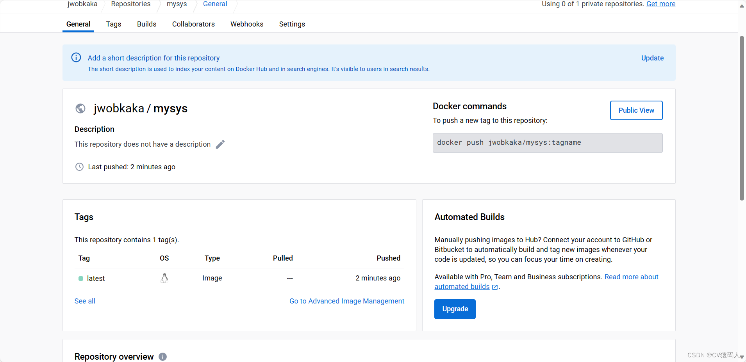Open Go to Advanced Image Management
The image size is (746, 362).
click(347, 301)
